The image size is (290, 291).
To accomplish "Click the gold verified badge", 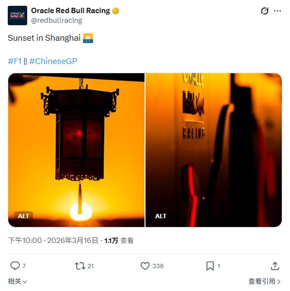I will click(115, 11).
